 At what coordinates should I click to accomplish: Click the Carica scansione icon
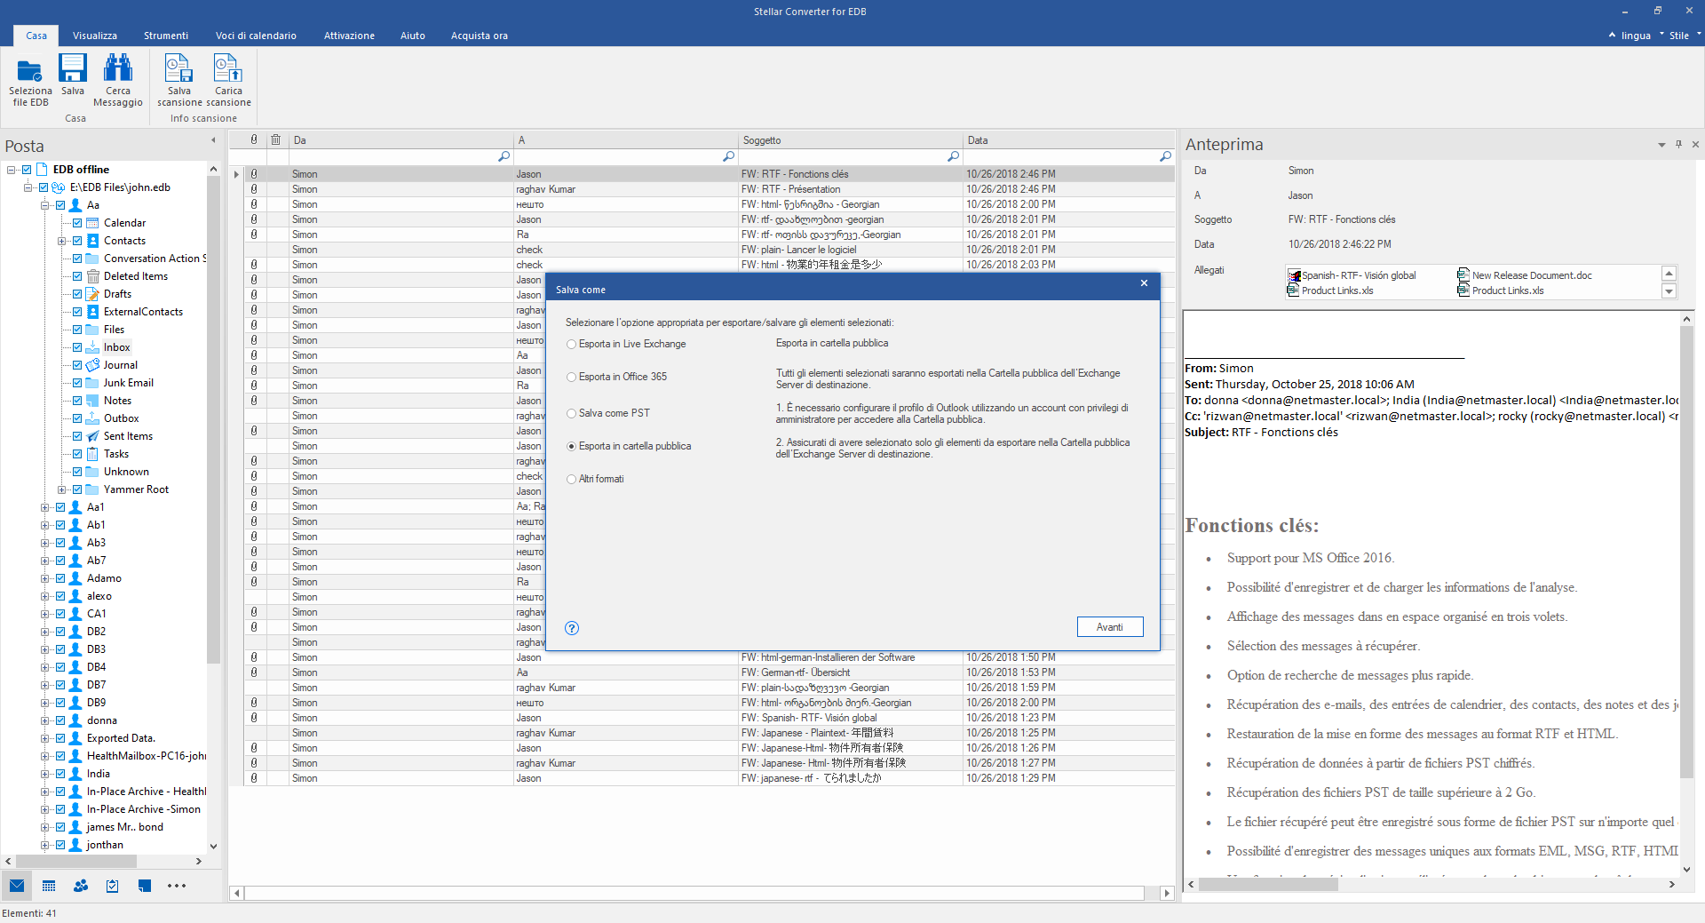coord(228,69)
